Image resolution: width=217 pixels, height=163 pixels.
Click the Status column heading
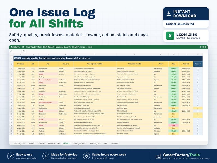174,64
